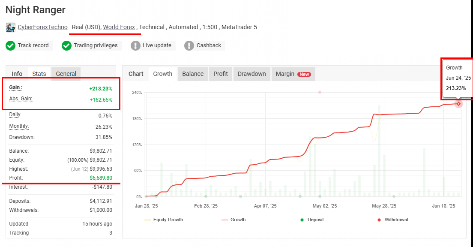Viewport: 473px width, 247px height.
Task: Click the Track record green check icon
Action: click(x=11, y=45)
